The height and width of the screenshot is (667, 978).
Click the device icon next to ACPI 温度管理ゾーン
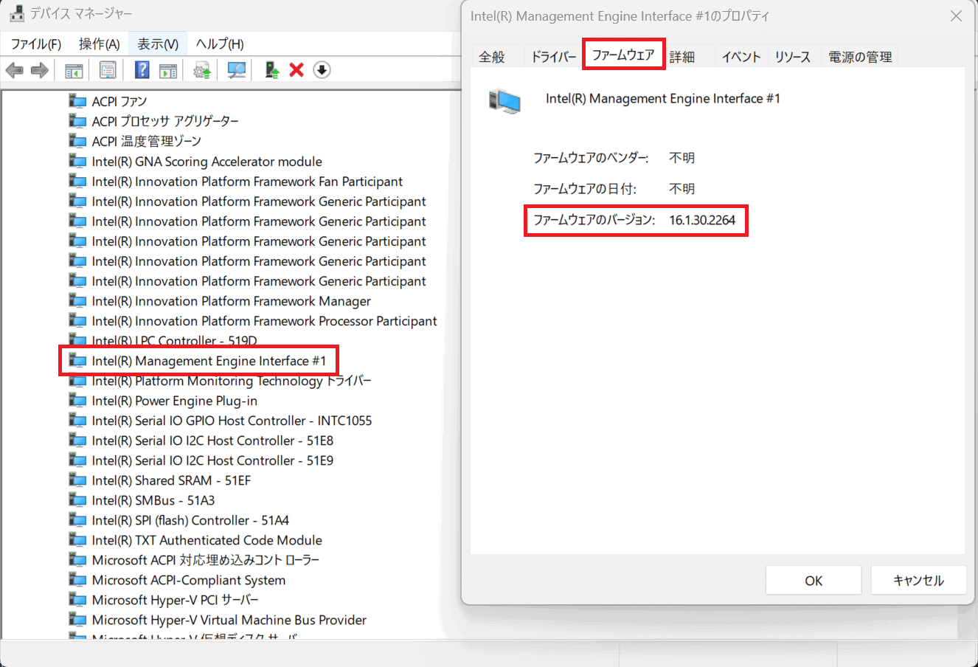click(x=77, y=140)
